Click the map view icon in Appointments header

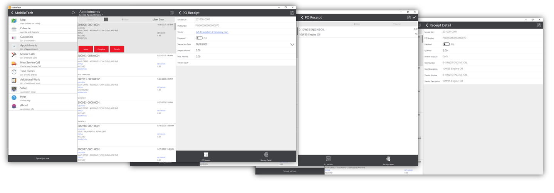pos(171,13)
